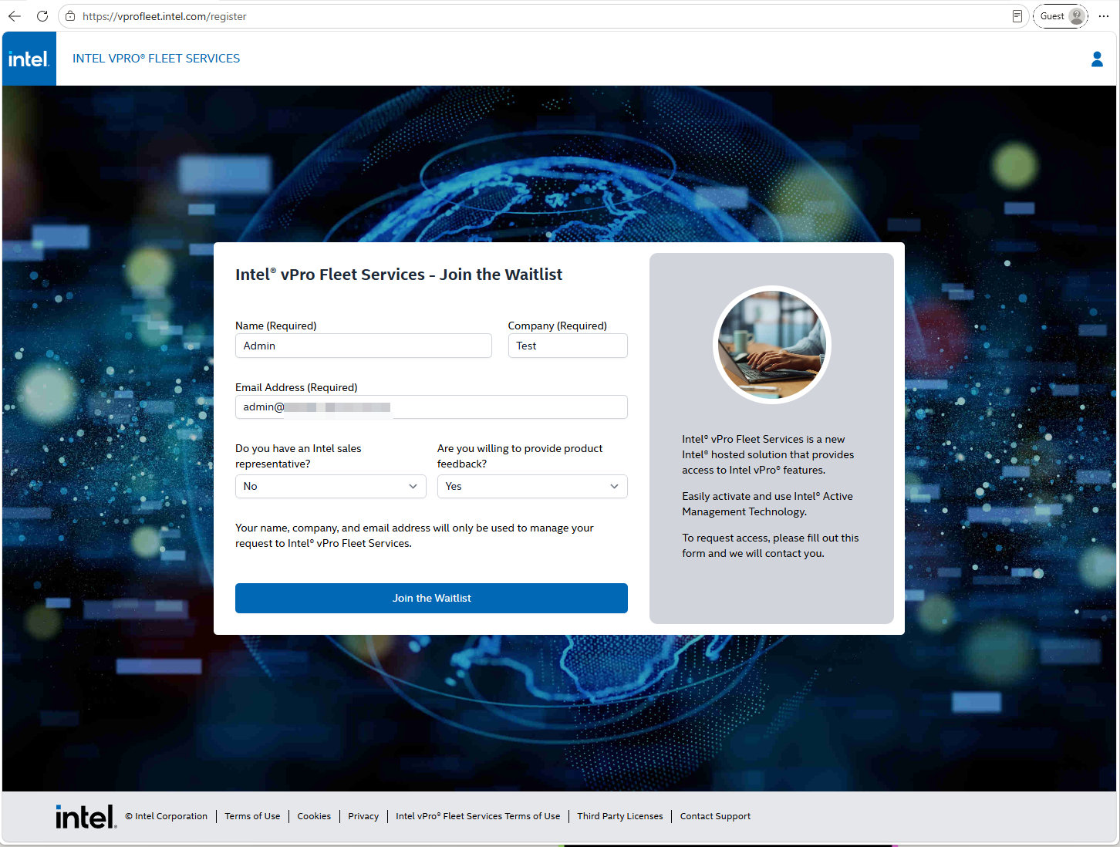
Task: Go back with browser back arrow
Action: 15,16
